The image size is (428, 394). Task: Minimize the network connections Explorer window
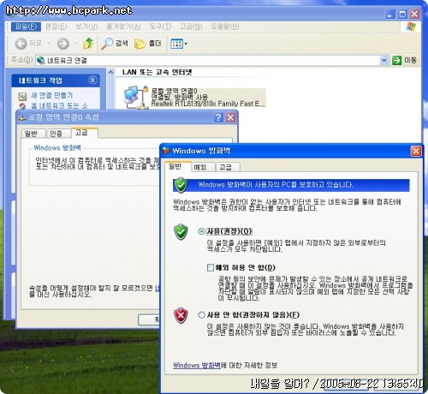pos(390,14)
